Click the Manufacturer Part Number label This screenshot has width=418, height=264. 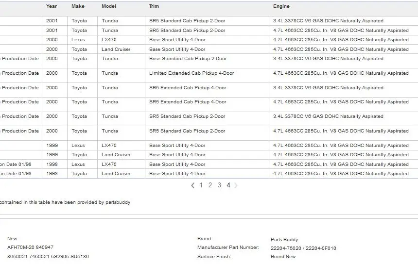click(228, 247)
